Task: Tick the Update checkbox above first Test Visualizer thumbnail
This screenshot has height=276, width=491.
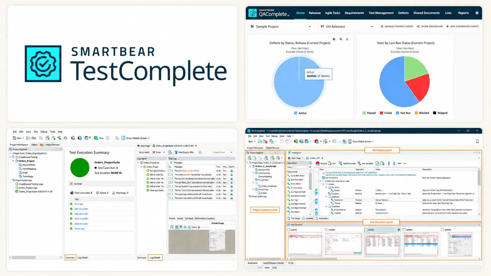Action: click(x=288, y=230)
